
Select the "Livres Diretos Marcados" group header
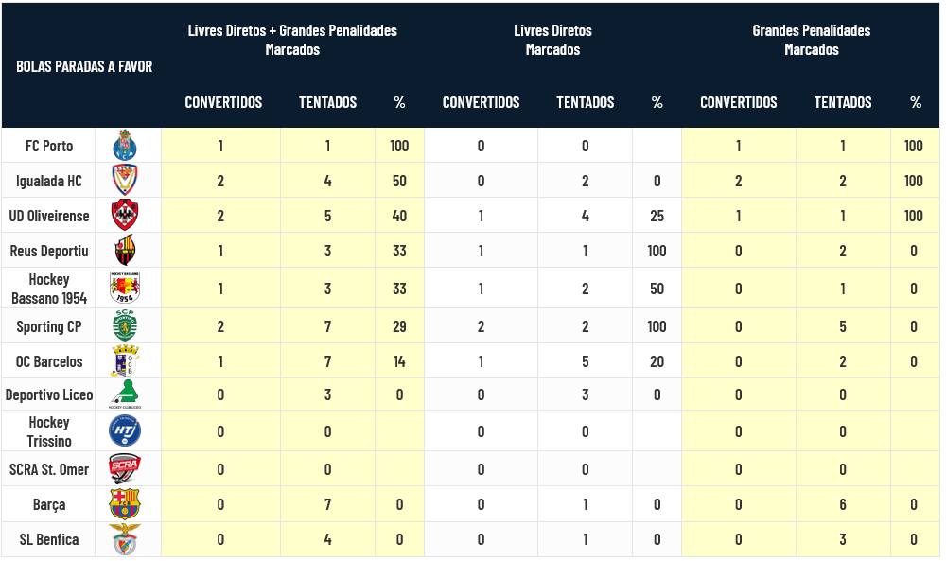[x=552, y=40]
